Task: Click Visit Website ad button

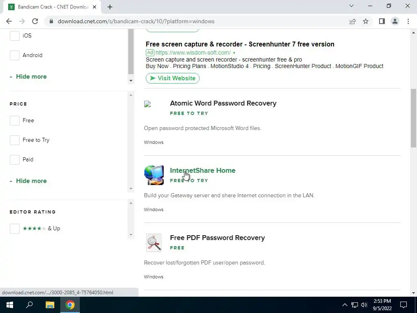Action: pyautogui.click(x=173, y=78)
